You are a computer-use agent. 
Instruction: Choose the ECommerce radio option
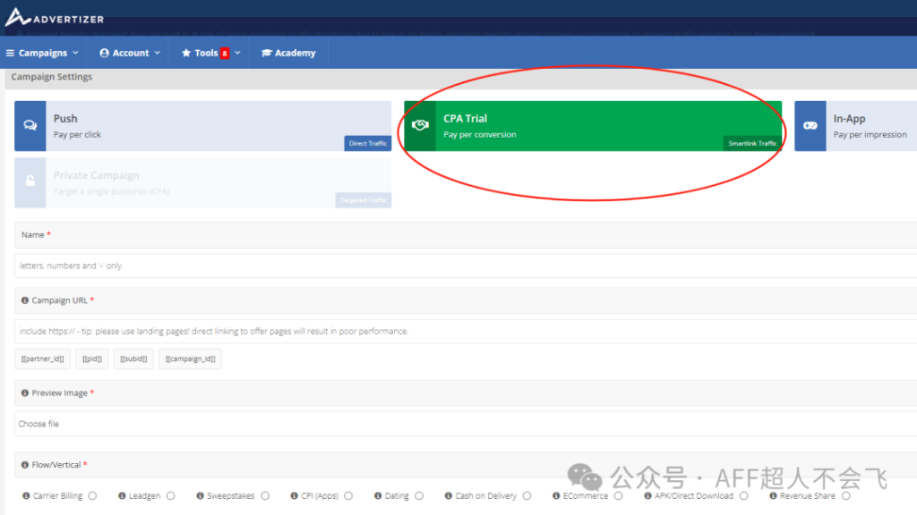point(617,496)
